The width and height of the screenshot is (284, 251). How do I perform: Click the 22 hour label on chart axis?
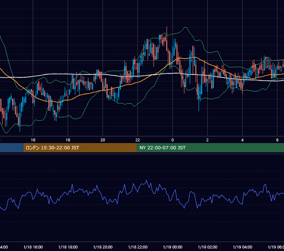pyautogui.click(x=138, y=140)
